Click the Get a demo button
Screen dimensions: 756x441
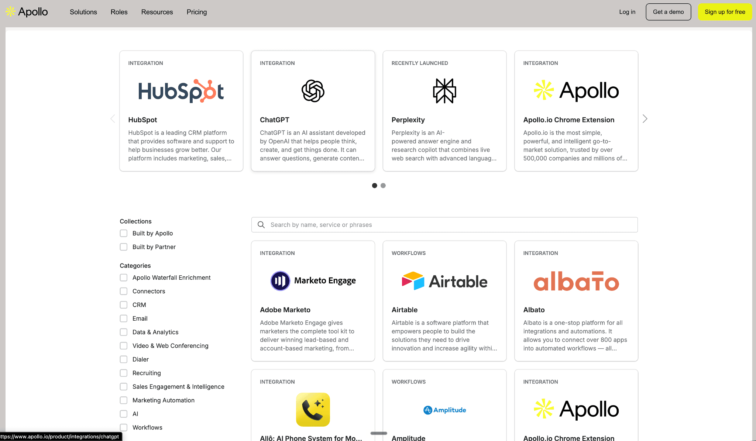pyautogui.click(x=668, y=12)
